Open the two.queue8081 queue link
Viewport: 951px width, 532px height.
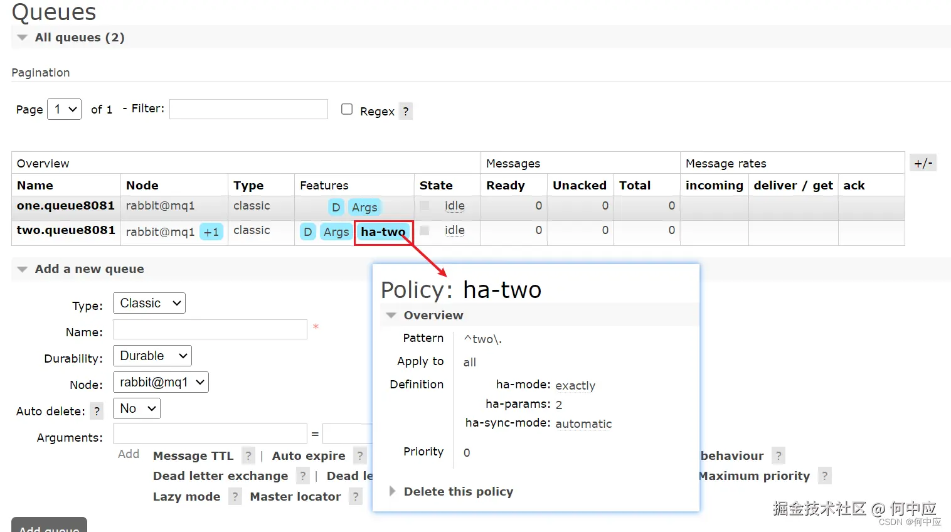tap(66, 230)
